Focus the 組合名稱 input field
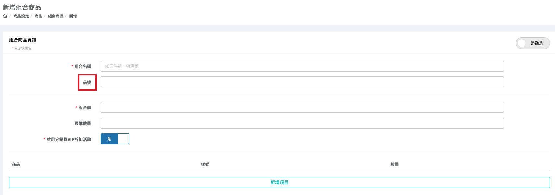This screenshot has width=555, height=195. (x=302, y=66)
